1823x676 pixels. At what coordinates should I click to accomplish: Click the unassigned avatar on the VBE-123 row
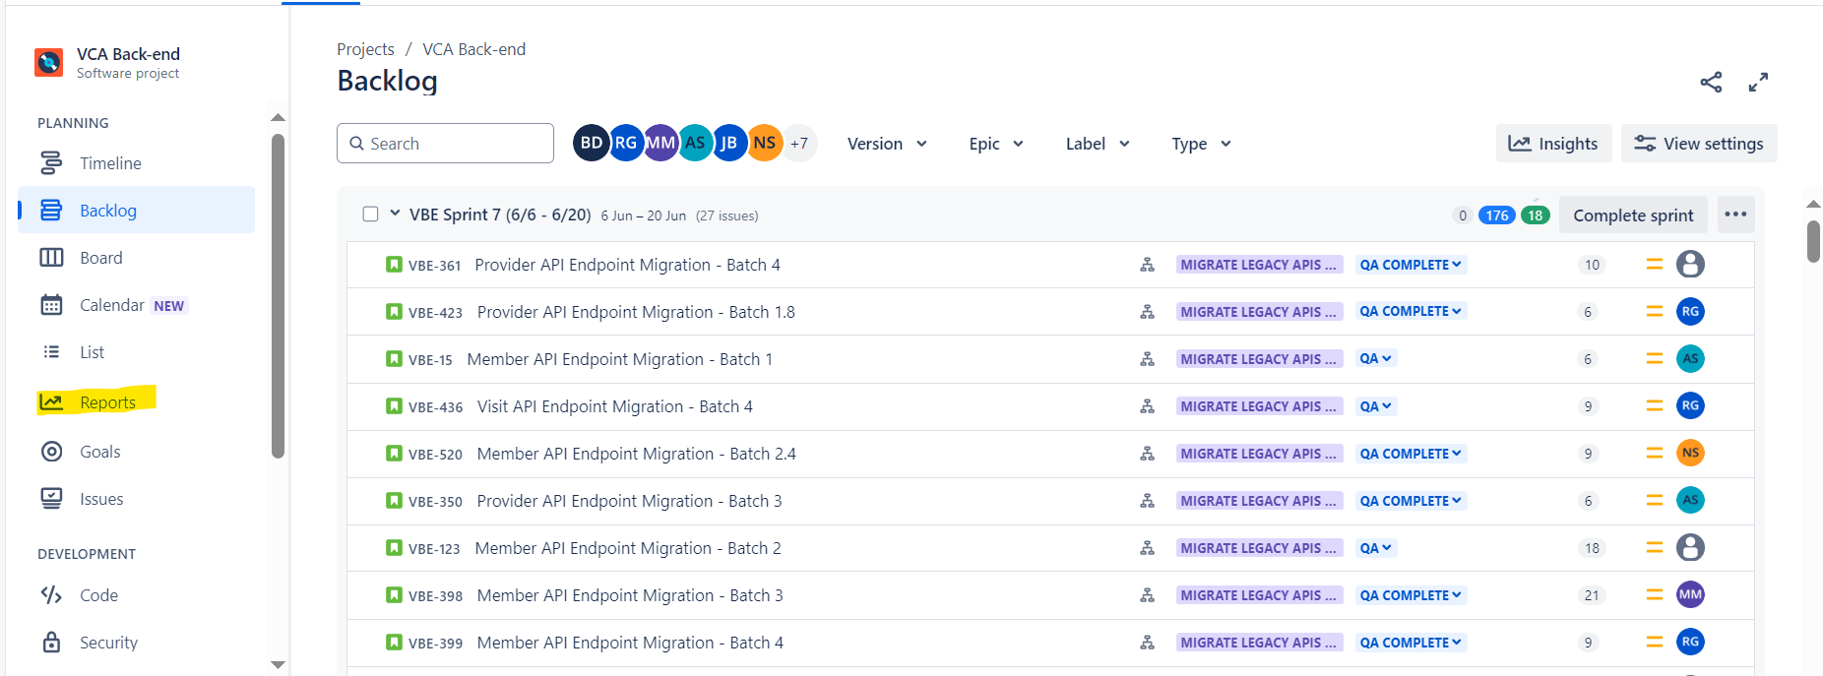[x=1690, y=548]
